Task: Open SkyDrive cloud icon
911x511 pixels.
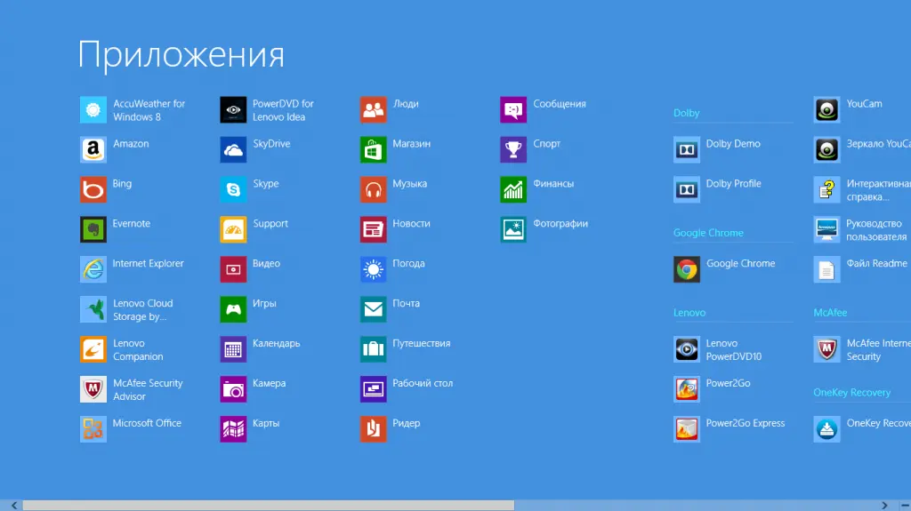Action: [233, 150]
